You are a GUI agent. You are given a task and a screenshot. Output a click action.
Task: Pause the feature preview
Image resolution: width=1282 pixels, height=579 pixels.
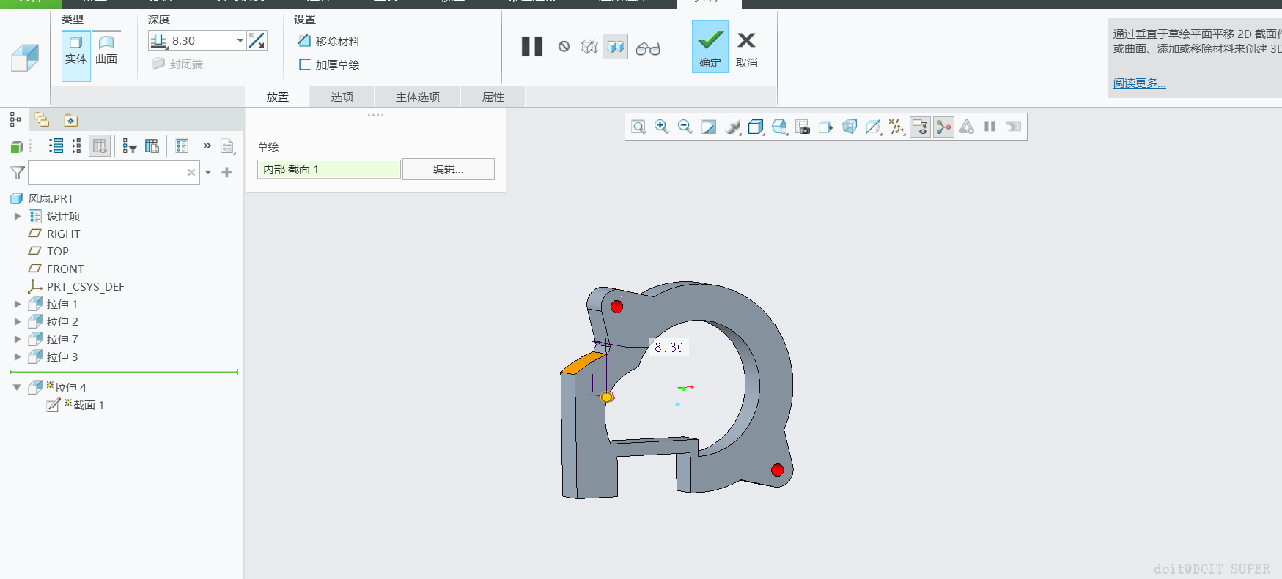pos(532,47)
